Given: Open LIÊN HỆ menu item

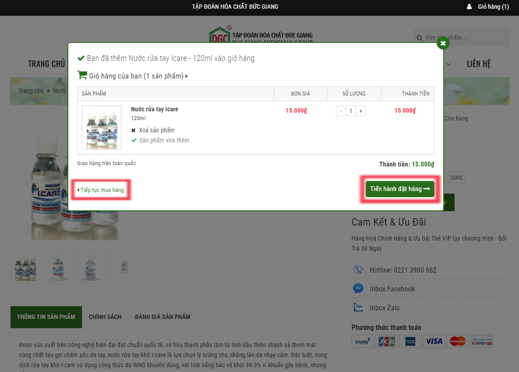Looking at the screenshot, I should [479, 64].
